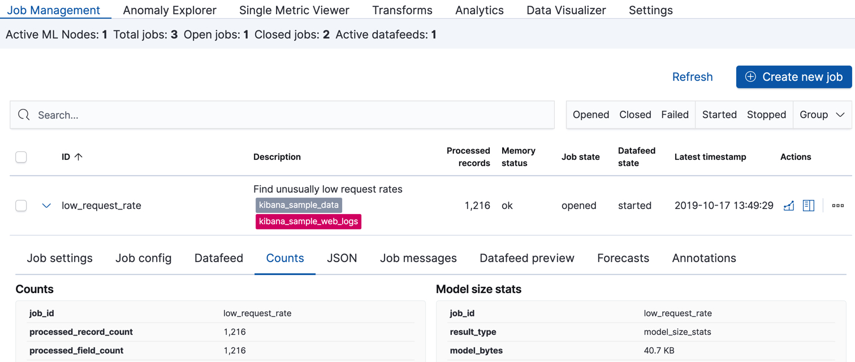Open the Job messages tab

418,258
